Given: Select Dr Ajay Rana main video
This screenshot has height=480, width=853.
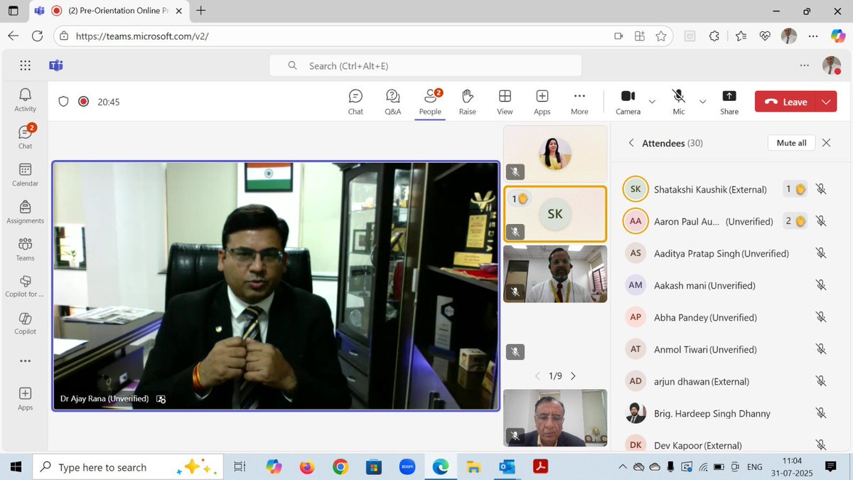Looking at the screenshot, I should 276,286.
